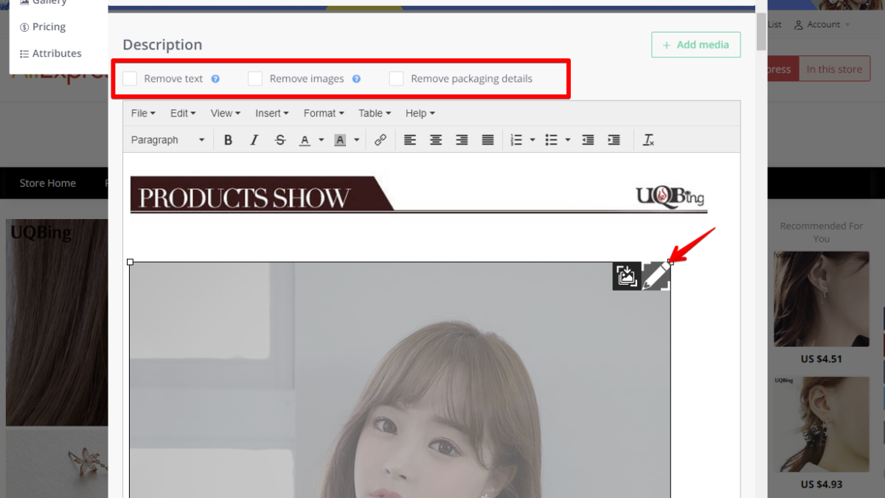
Task: Go to Pricing section in sidebar
Action: coord(49,27)
